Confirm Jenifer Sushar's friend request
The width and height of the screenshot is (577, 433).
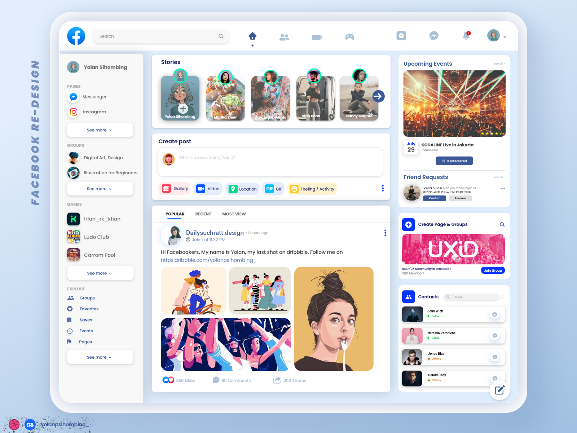click(435, 198)
